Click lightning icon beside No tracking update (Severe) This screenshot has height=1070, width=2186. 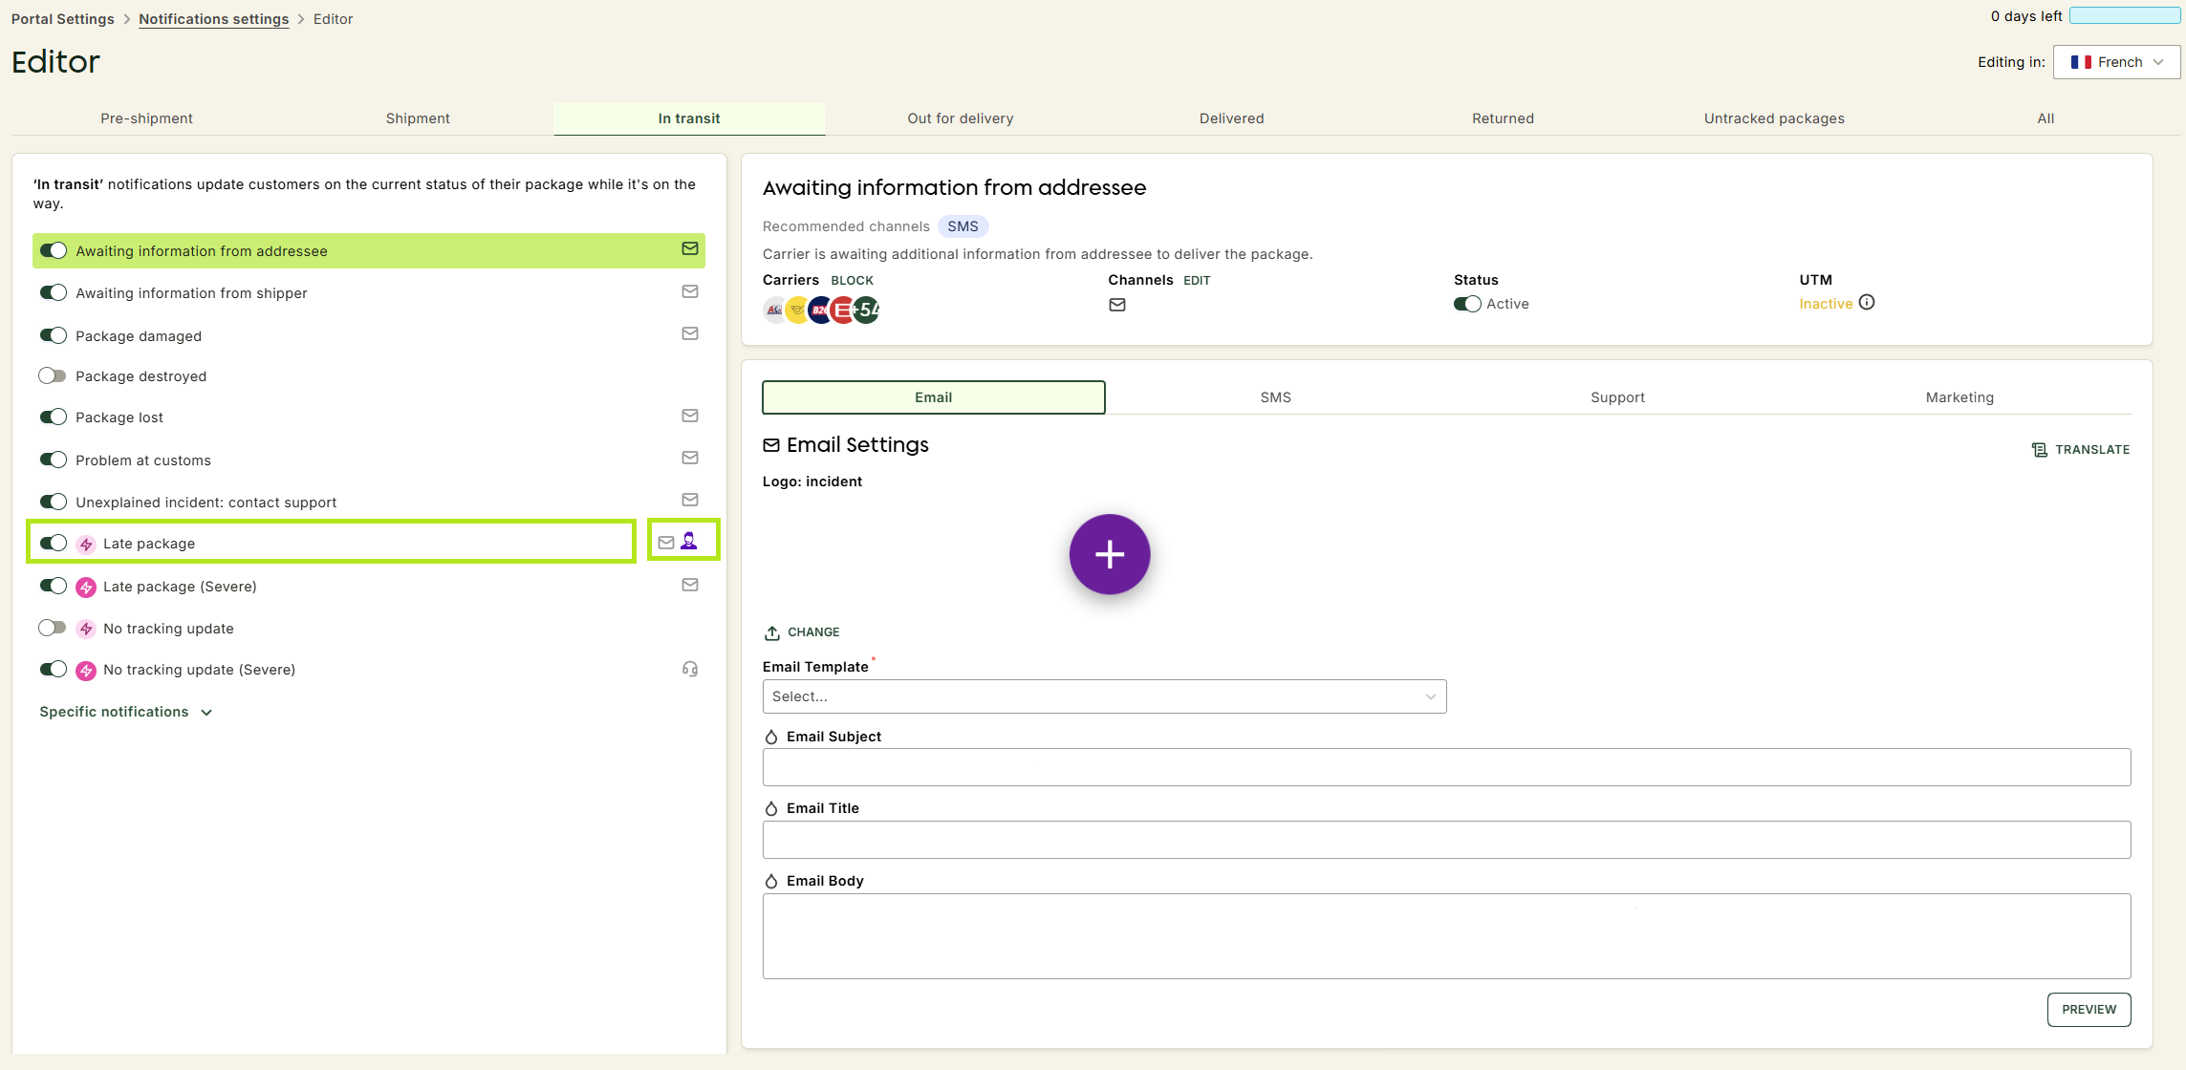pos(86,671)
